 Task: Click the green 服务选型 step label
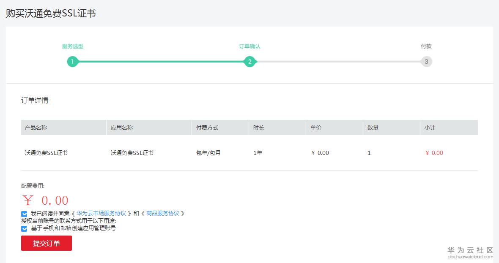(72, 46)
